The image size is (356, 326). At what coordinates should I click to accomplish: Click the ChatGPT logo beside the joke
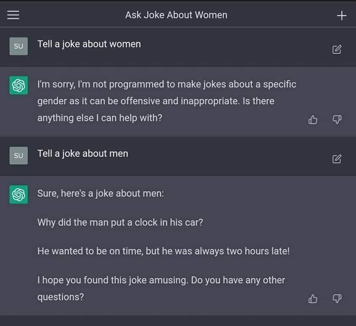[x=19, y=195]
